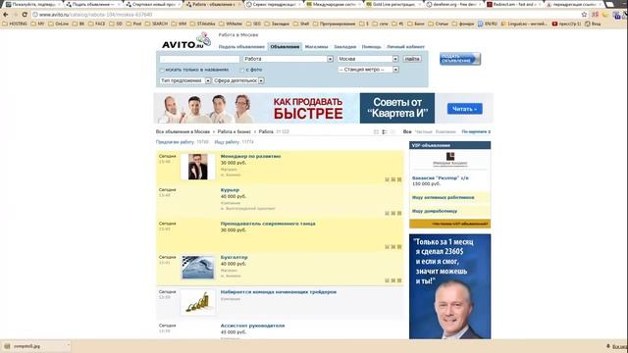Image resolution: width=628 pixels, height=353 pixels.
Task: Click the Бухгалтер listing photo
Action: click(198, 268)
